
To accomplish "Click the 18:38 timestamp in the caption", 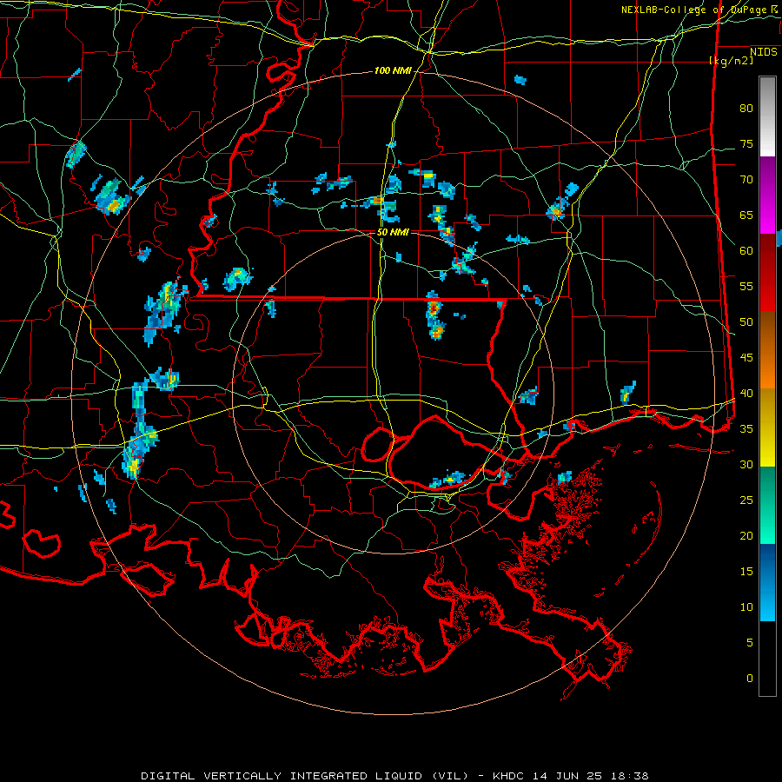I will click(x=632, y=776).
